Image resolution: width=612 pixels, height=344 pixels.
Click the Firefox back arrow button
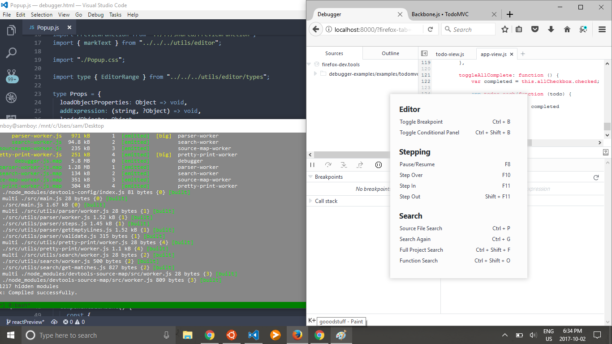(x=315, y=29)
